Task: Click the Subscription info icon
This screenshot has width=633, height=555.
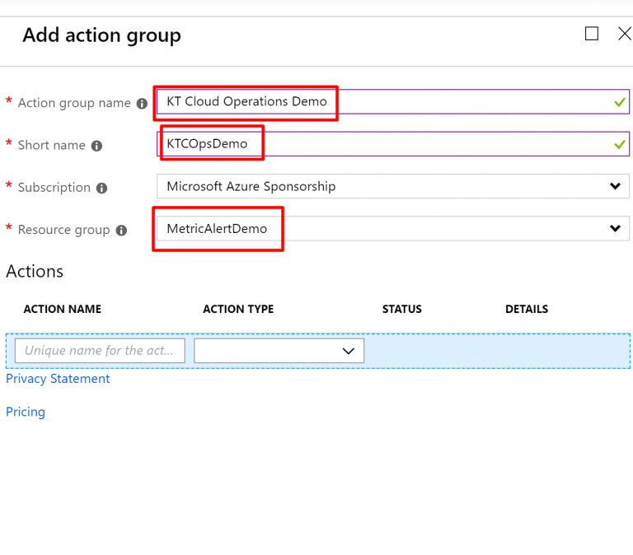Action: [x=101, y=188]
